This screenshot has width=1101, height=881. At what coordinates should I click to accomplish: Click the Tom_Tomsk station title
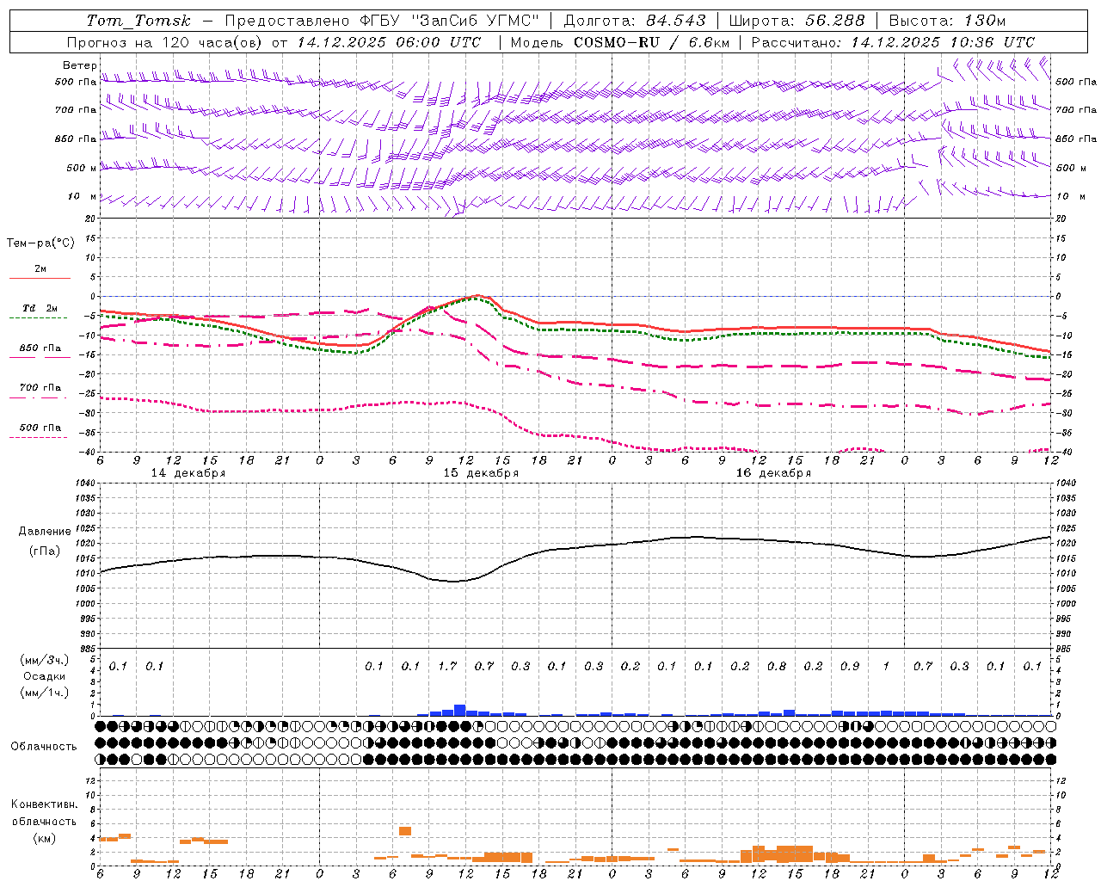[x=138, y=21]
